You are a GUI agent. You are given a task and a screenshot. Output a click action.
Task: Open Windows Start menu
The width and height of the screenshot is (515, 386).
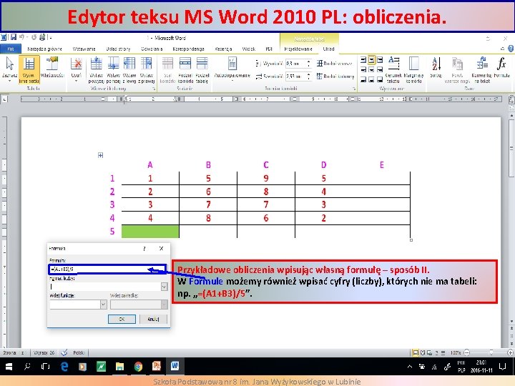(9, 367)
